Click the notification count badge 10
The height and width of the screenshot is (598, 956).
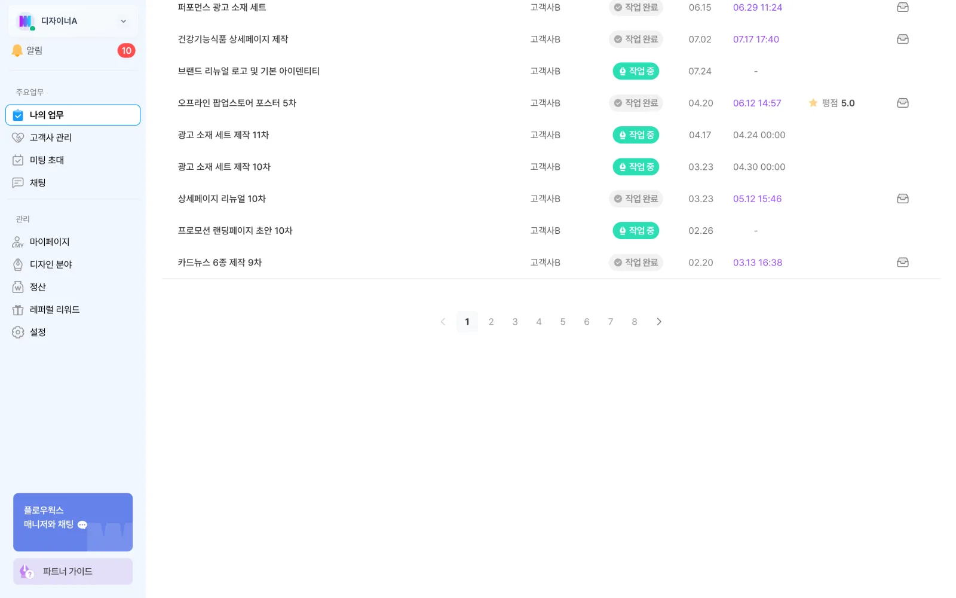(126, 51)
